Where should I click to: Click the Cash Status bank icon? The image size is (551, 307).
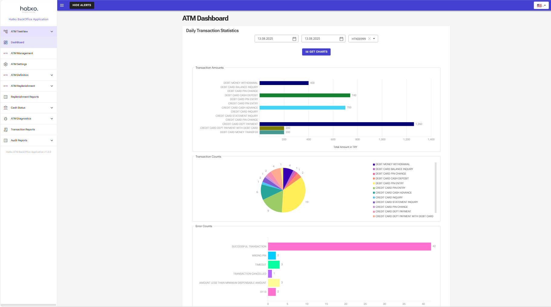pyautogui.click(x=5, y=108)
